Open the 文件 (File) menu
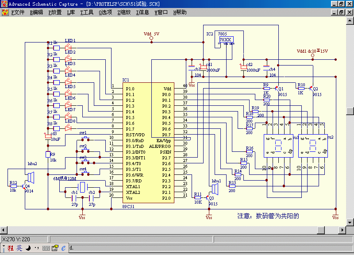The height and width of the screenshot is (255, 354). [x=18, y=12]
